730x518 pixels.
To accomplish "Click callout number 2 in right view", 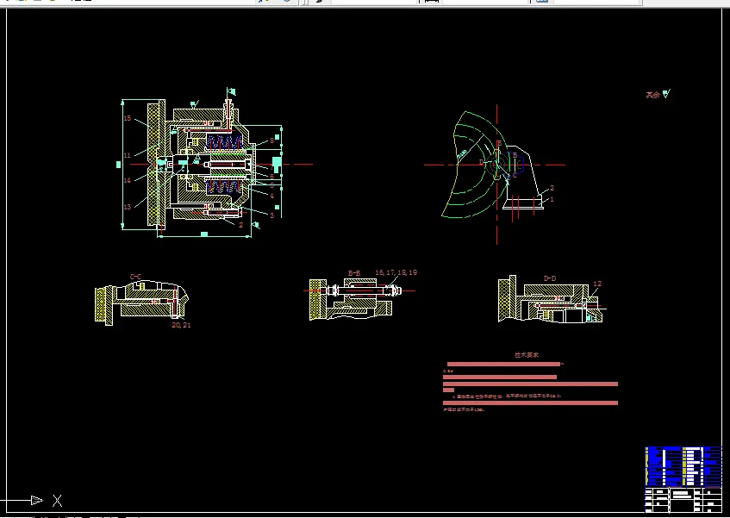I will point(552,188).
